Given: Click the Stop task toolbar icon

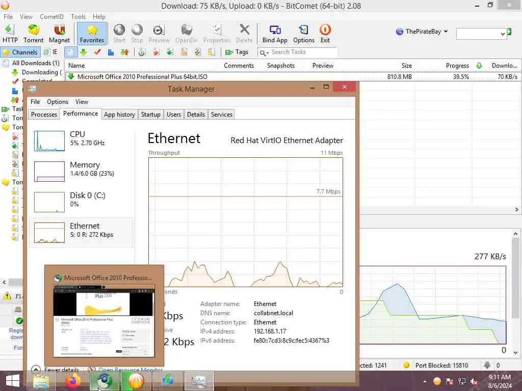Looking at the screenshot, I should (x=137, y=34).
